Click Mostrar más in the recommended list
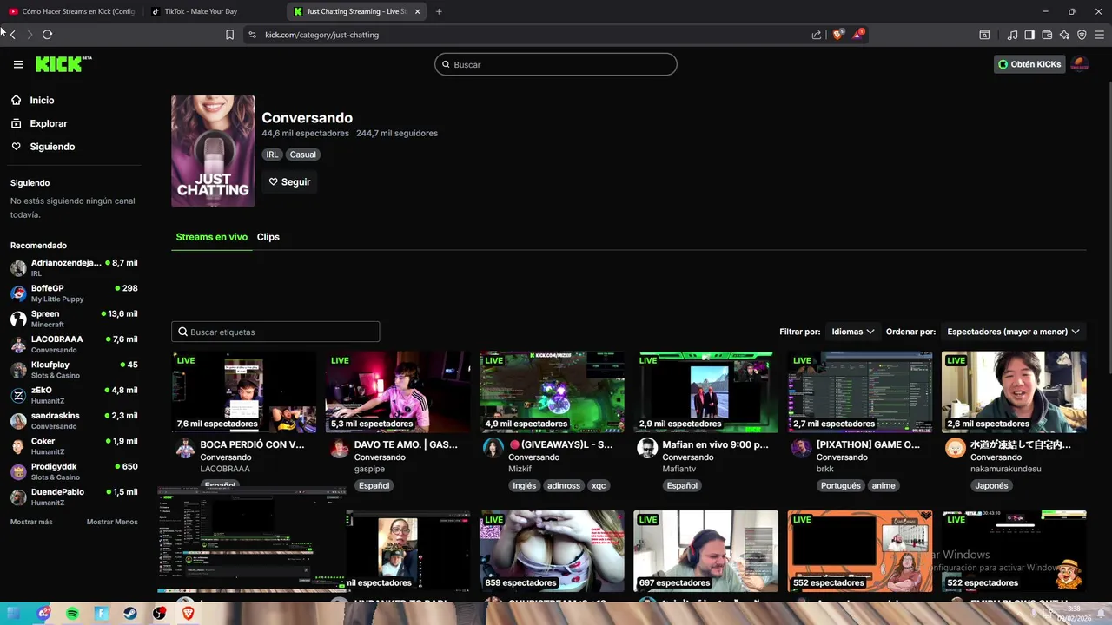The image size is (1112, 625). click(31, 522)
